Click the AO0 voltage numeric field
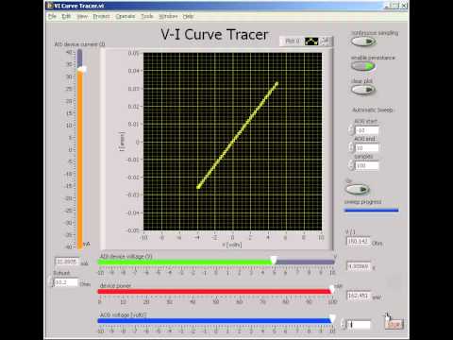 (x=359, y=324)
